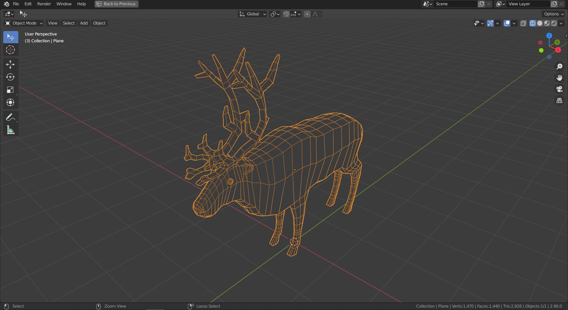Click the 3D cursor at deer's hoof
Screen dimensions: 568x310
(294, 242)
